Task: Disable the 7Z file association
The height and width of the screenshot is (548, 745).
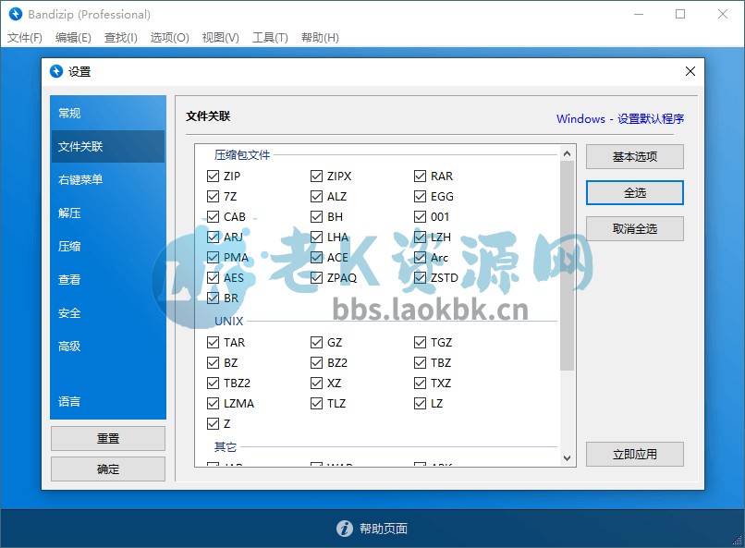Action: click(214, 196)
